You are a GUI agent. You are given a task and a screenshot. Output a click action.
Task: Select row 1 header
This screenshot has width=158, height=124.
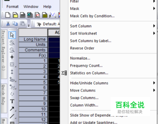click(33, 61)
